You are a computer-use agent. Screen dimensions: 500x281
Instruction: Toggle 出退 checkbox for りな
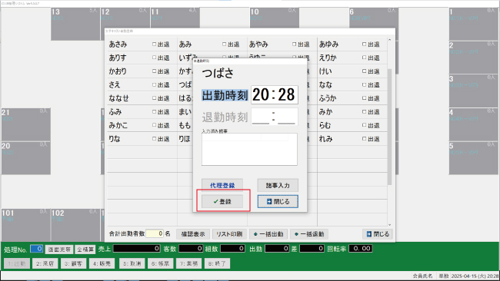point(155,139)
